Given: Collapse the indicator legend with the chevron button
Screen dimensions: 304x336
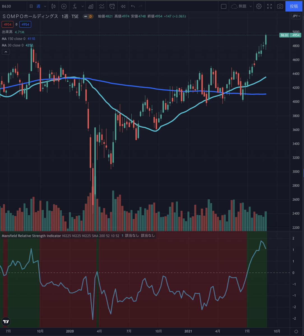Looking at the screenshot, I should pyautogui.click(x=6, y=52).
